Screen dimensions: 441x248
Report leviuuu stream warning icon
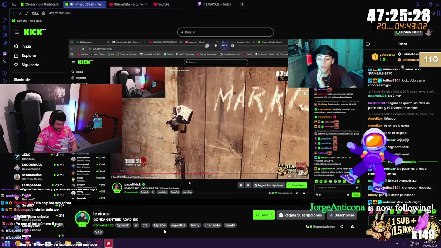pos(352,227)
